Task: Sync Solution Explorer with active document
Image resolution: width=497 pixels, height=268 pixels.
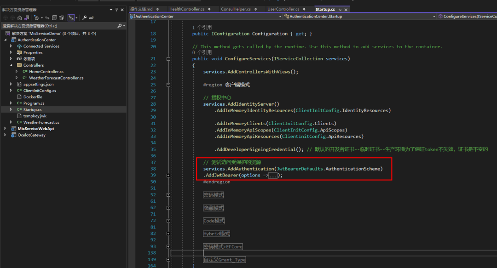Action: click(x=47, y=18)
